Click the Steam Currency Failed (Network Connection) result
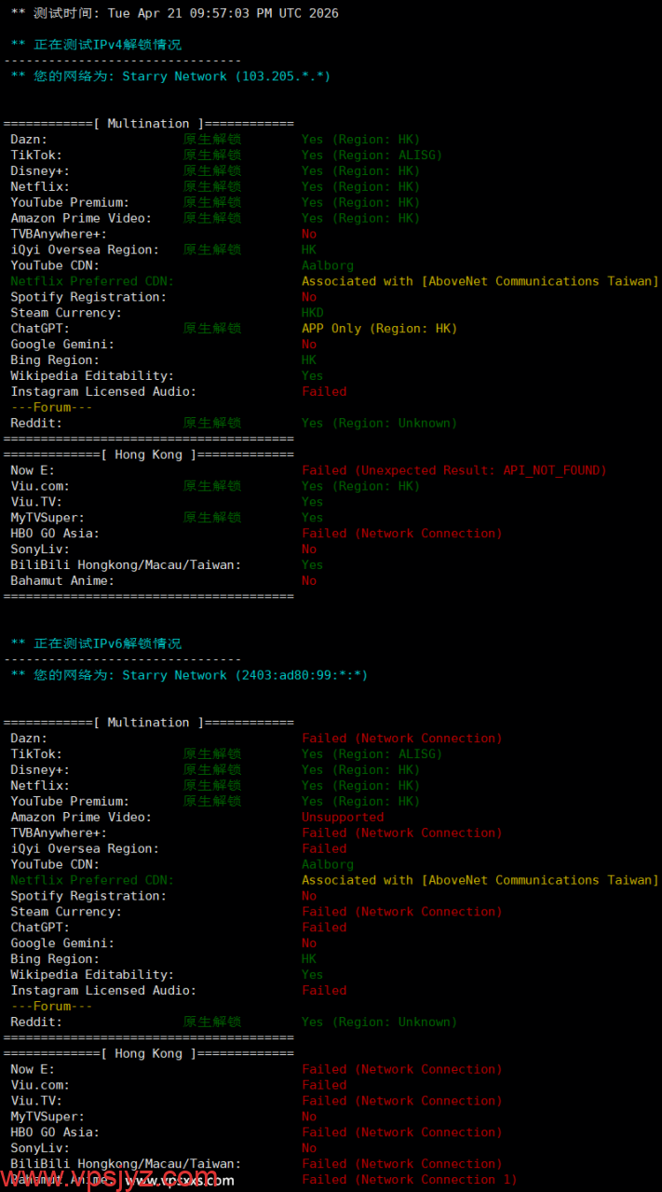The width and height of the screenshot is (662, 1192). pyautogui.click(x=401, y=912)
